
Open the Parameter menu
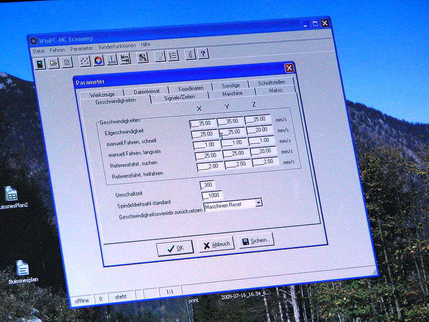coord(82,48)
